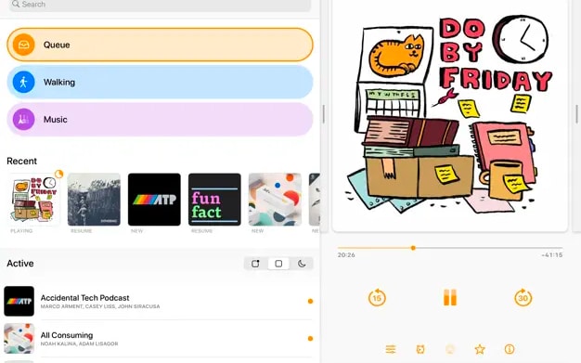Star the current episode
This screenshot has height=363, width=581.
tap(480, 349)
